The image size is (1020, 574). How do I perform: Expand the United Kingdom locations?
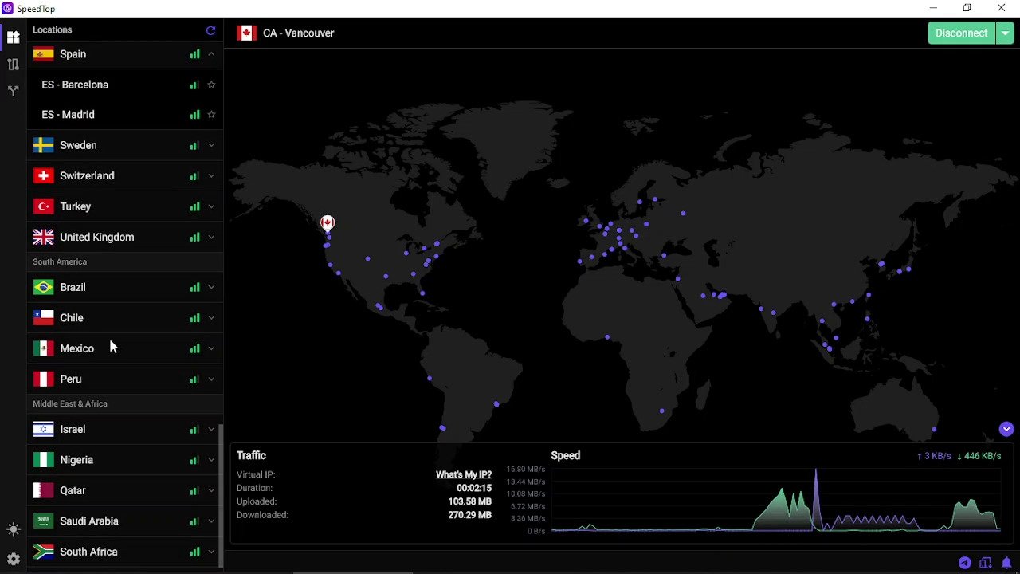click(x=211, y=237)
